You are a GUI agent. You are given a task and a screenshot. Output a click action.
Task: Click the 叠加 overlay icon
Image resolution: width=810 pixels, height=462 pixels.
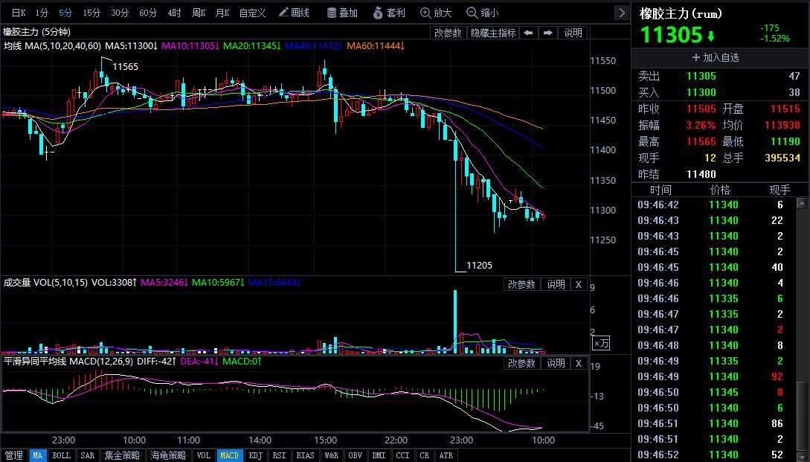(x=342, y=13)
